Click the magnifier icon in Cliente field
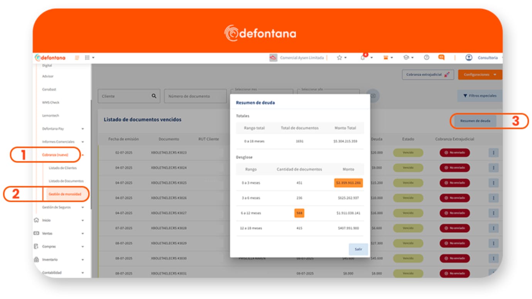This screenshot has height=299, width=532. pos(154,96)
